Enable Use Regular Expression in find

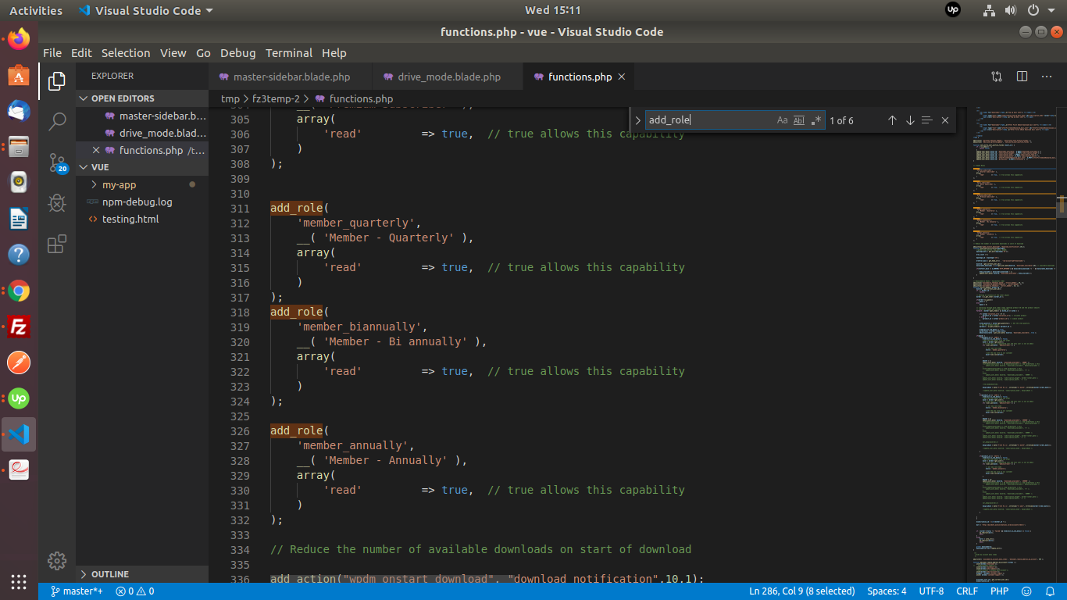816,120
